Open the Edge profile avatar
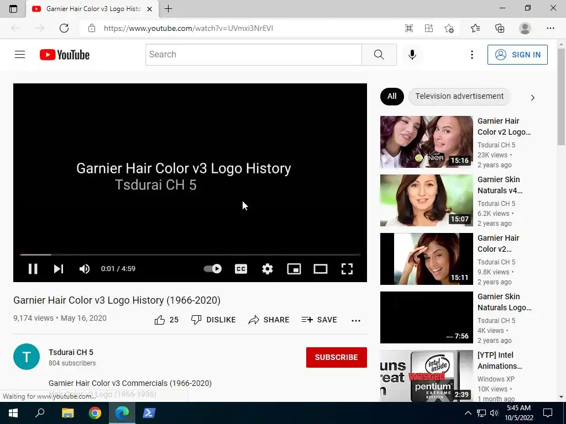This screenshot has height=424, width=566. [525, 28]
